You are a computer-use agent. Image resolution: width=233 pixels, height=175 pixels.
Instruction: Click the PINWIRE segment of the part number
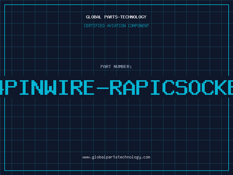50,87
